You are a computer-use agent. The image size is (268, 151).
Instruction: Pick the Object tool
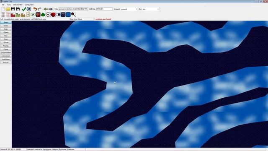click(x=6, y=32)
